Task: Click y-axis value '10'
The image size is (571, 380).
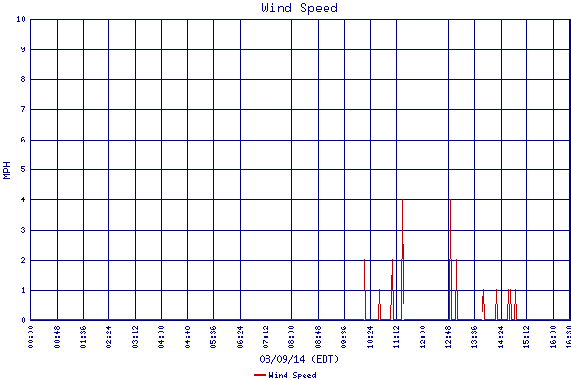Action: tap(21, 19)
